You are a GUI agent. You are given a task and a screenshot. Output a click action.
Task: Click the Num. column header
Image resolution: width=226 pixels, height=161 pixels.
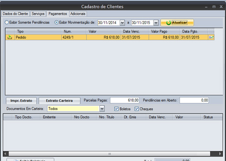click(x=74, y=31)
